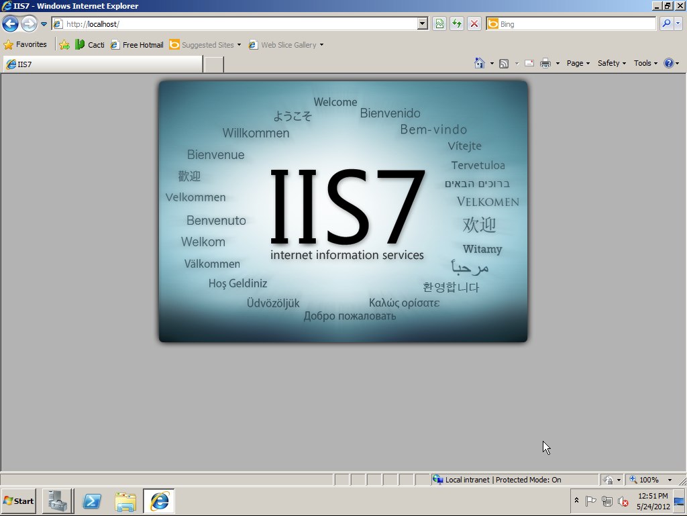This screenshot has width=687, height=516.
Task: Open the Tools menu
Action: pos(645,63)
